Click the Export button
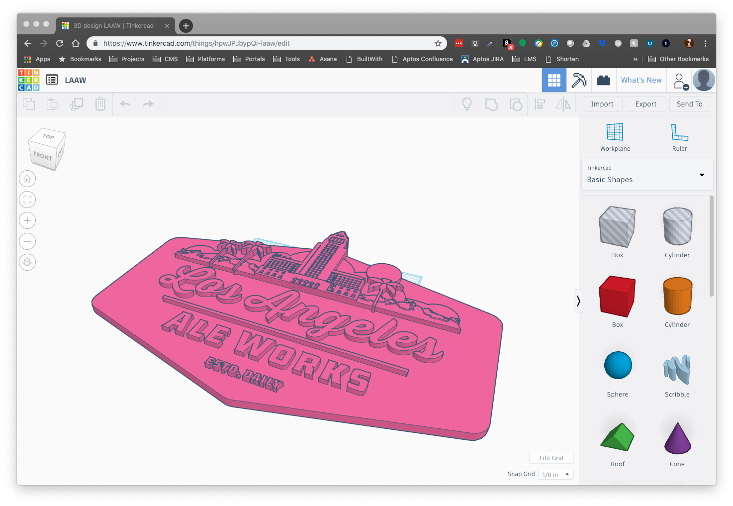 point(646,104)
